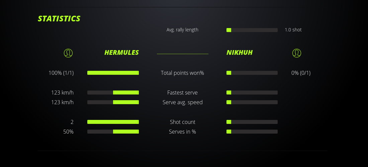Image resolution: width=368 pixels, height=167 pixels.
Task: Click the Avg. rally length bar
Action: coord(252,30)
